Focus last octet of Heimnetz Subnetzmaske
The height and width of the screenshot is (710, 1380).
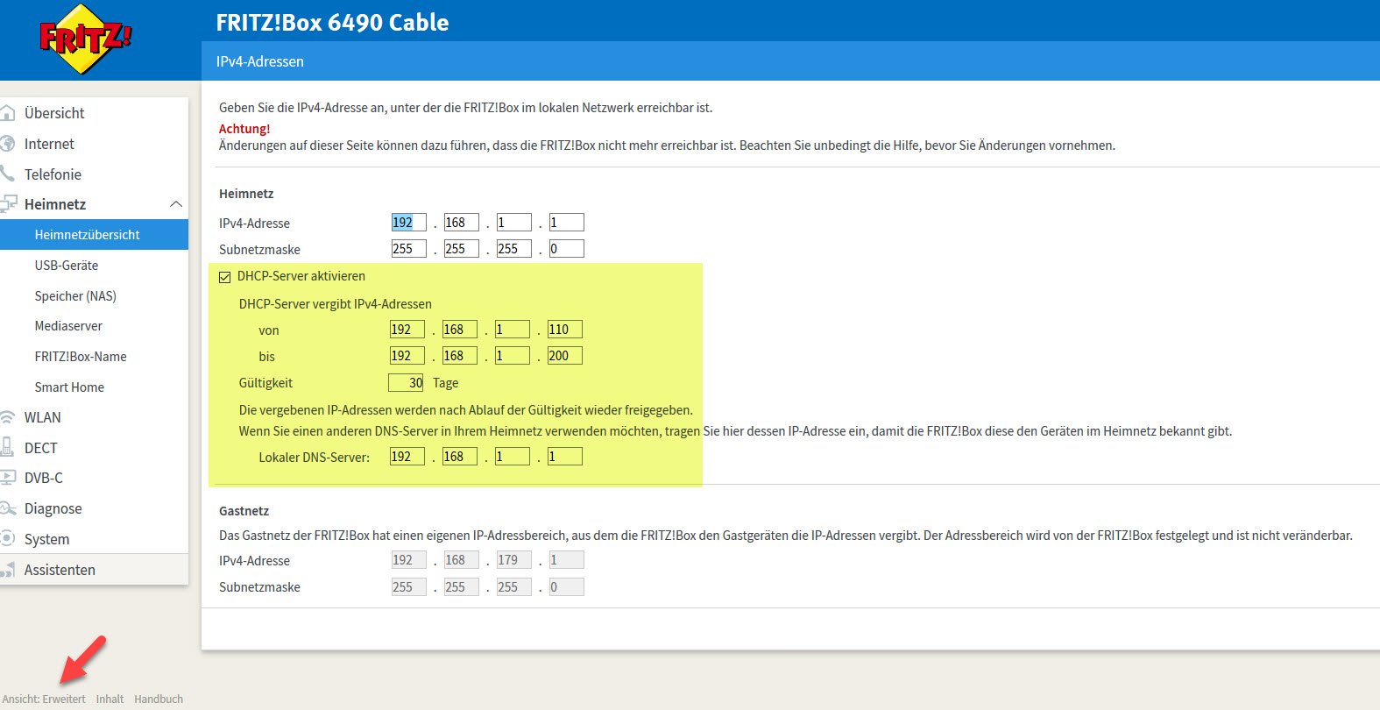(x=567, y=249)
